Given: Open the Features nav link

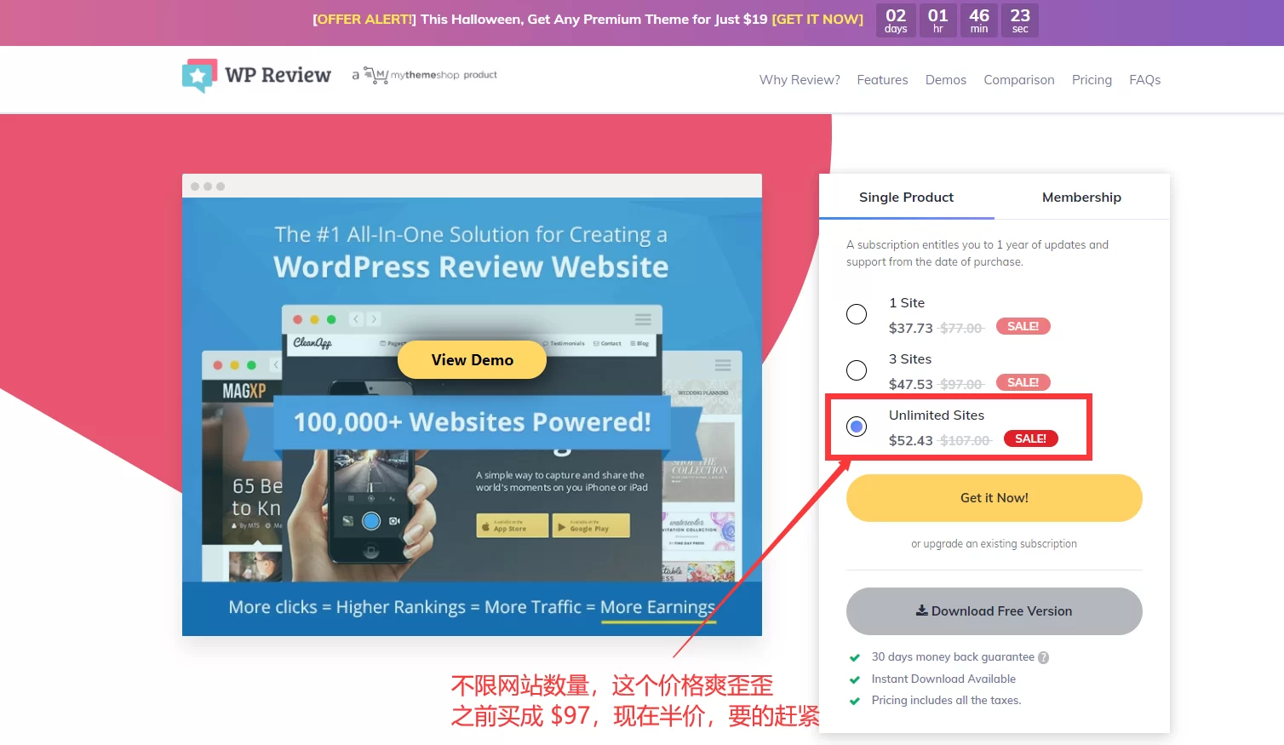Looking at the screenshot, I should (x=882, y=80).
